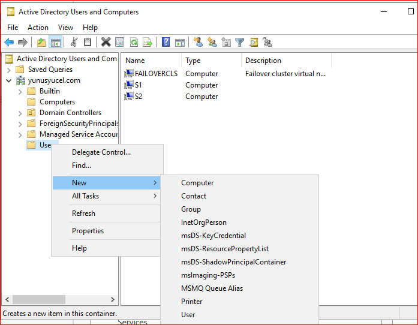Sort by the Name column header
This screenshot has width=418, height=325.
[x=151, y=61]
